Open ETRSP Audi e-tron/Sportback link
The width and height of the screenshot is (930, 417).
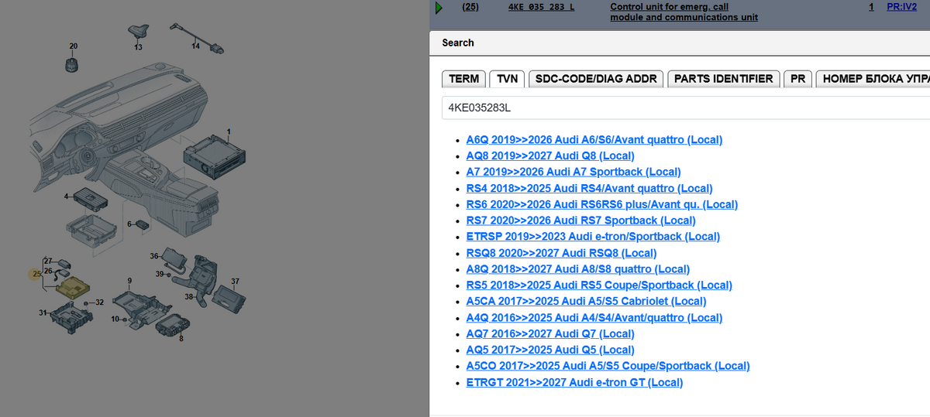click(x=593, y=237)
